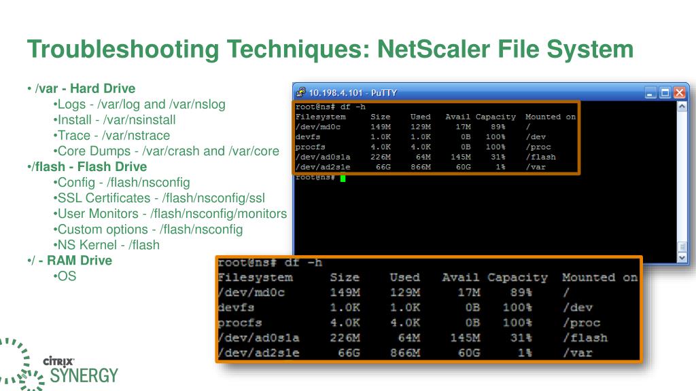
Task: Close the PuTTY terminal window
Action: 679,92
